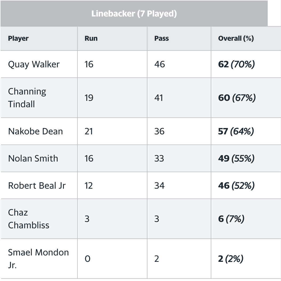Select the Pass column header
This screenshot has width=281, height=281.
[x=162, y=38]
